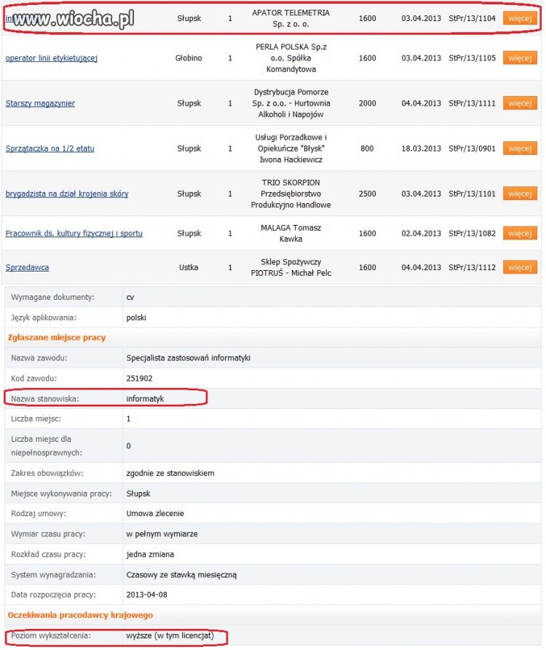546x650 pixels.
Task: Click 'wyższe (w tym licencjat)' education value
Action: 170,635
